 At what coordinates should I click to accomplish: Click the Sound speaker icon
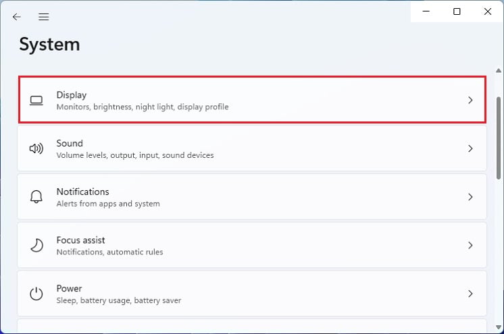point(36,148)
